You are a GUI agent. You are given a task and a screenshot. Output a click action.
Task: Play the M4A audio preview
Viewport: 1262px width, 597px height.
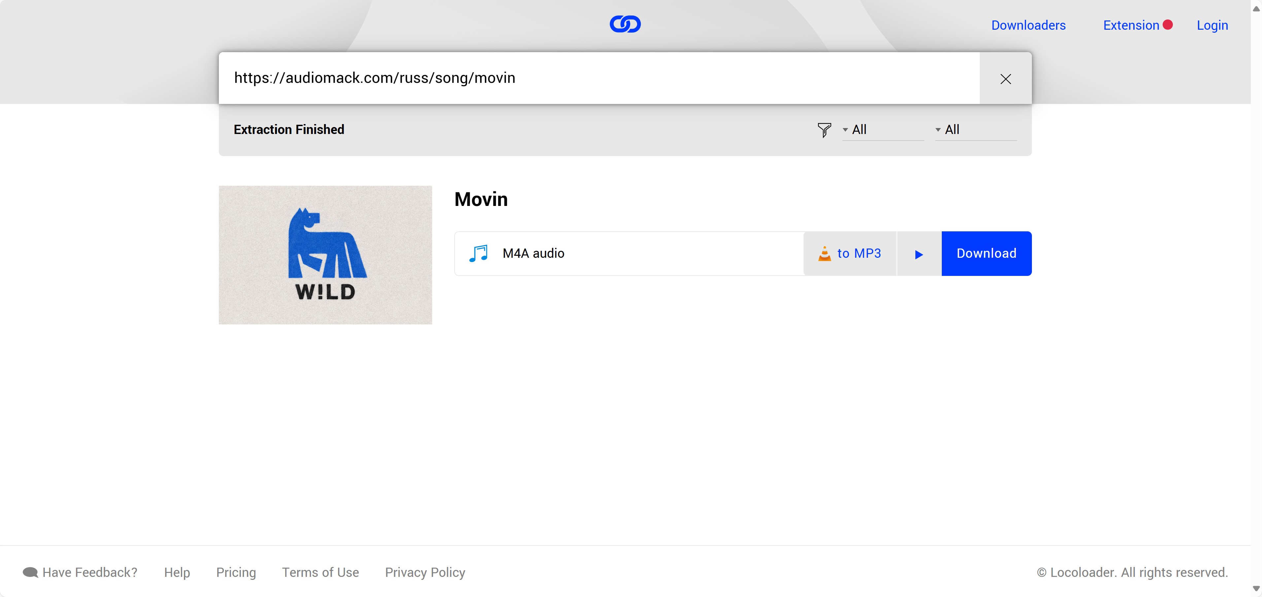pyautogui.click(x=919, y=254)
